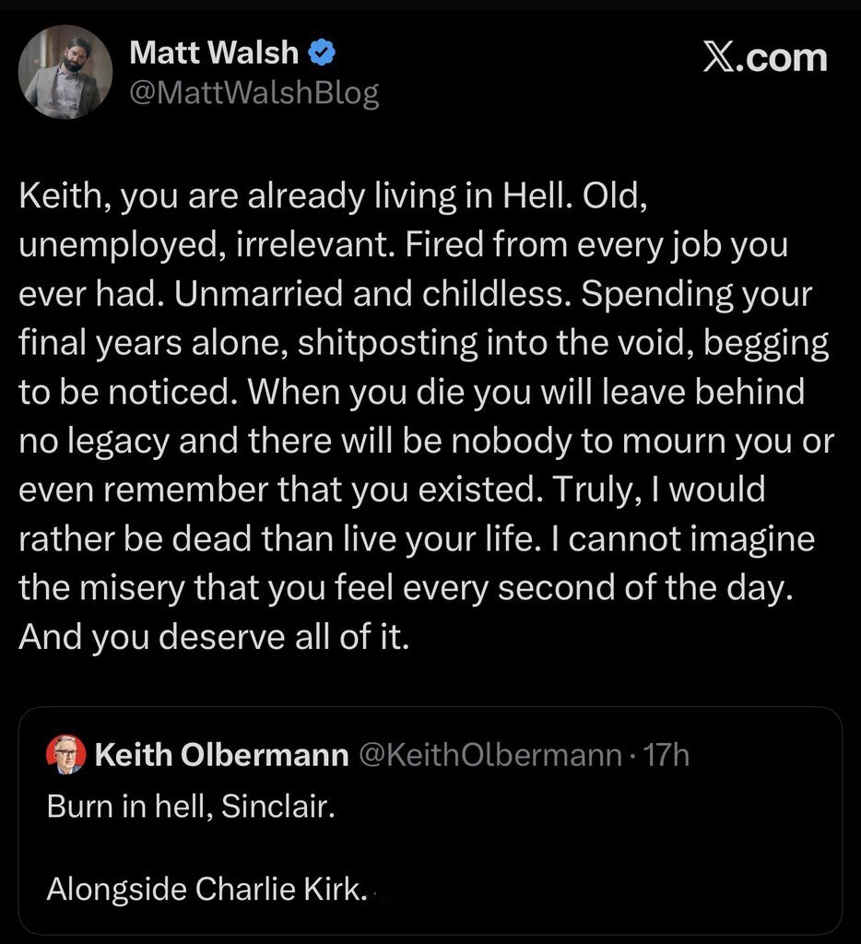861x944 pixels.
Task: Open the @KeithOlbermann handle
Action: click(488, 757)
